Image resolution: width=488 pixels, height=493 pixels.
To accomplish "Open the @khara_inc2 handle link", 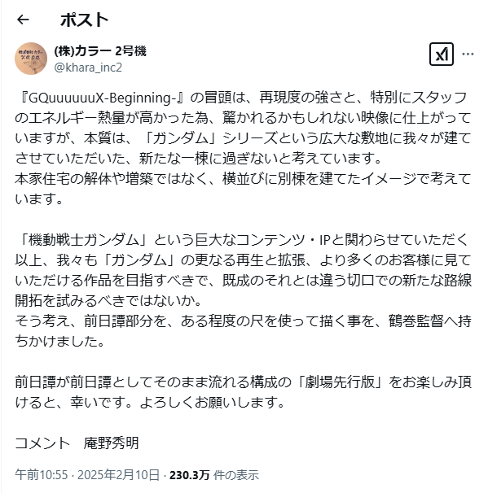I will click(x=88, y=68).
